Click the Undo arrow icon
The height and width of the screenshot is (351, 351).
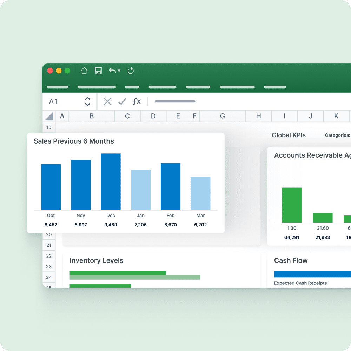(x=112, y=71)
